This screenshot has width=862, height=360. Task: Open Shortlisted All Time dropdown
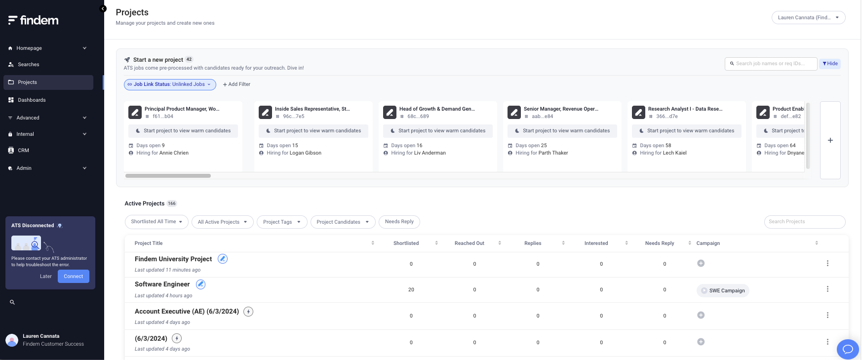tap(157, 222)
